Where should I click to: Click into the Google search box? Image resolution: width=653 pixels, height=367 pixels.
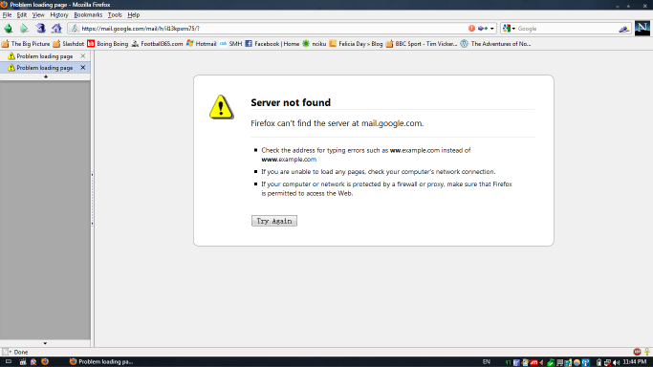coord(567,29)
